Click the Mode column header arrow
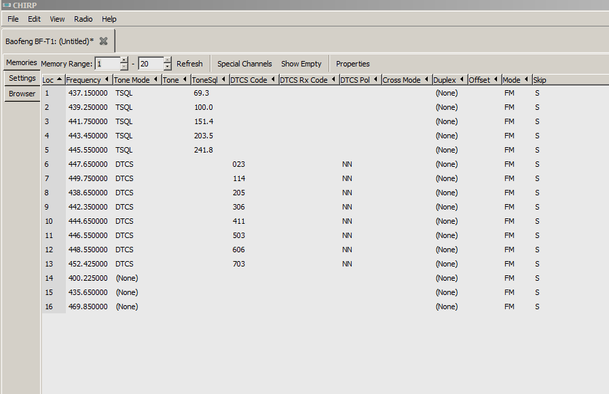 527,80
